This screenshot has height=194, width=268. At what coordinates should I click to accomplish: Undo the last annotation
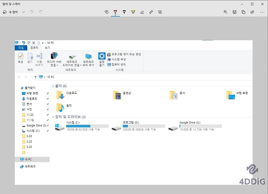pyautogui.click(x=32, y=11)
